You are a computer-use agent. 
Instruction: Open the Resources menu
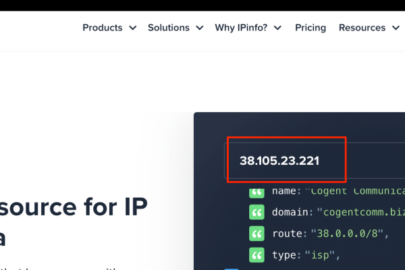point(362,28)
